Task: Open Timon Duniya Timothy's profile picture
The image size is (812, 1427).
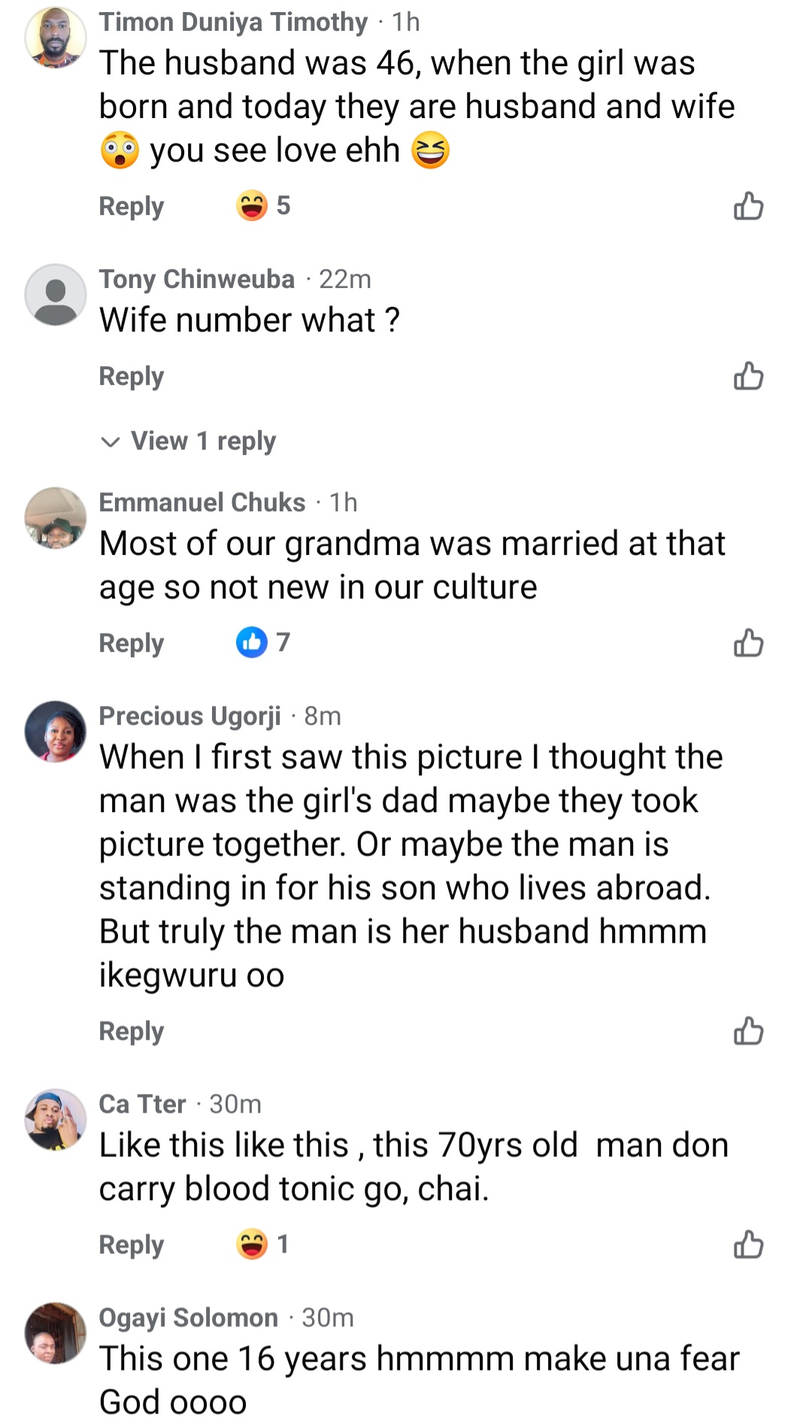Action: pyautogui.click(x=56, y=38)
